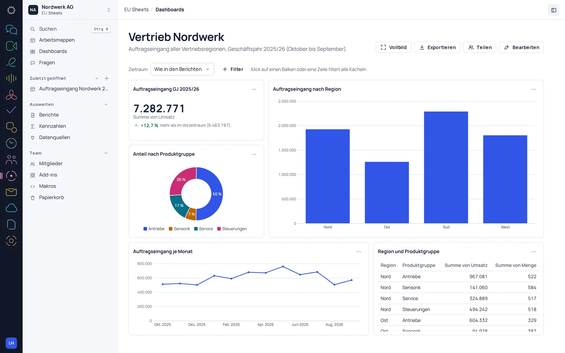The width and height of the screenshot is (565, 353).
Task: Open the cloud storage app icon
Action: tap(11, 208)
